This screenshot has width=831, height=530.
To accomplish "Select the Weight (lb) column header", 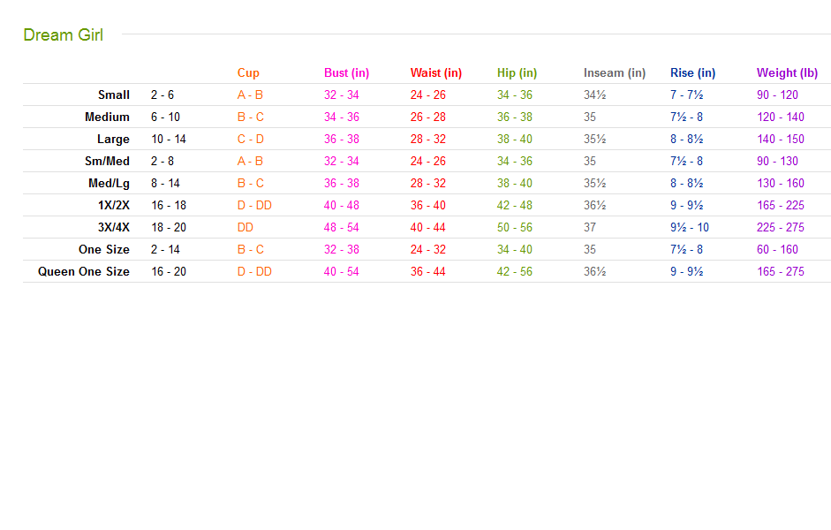I will click(787, 73).
